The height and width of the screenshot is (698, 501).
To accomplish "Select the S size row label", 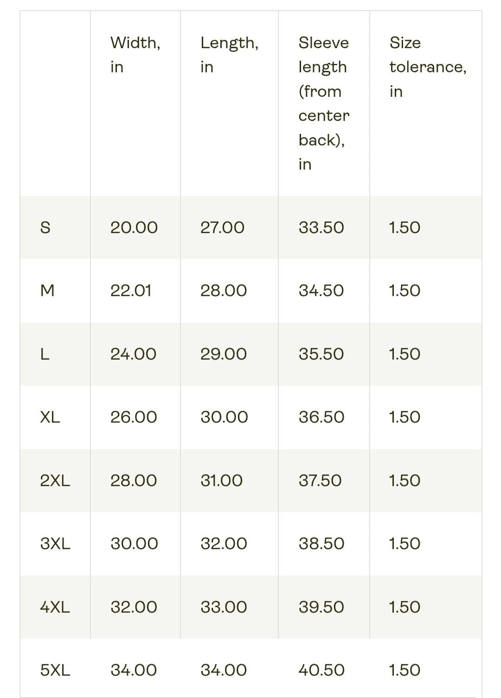I will [x=45, y=228].
